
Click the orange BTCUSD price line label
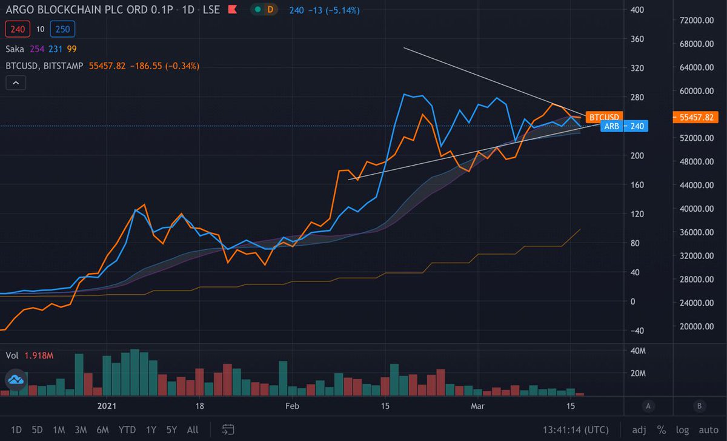[604, 117]
